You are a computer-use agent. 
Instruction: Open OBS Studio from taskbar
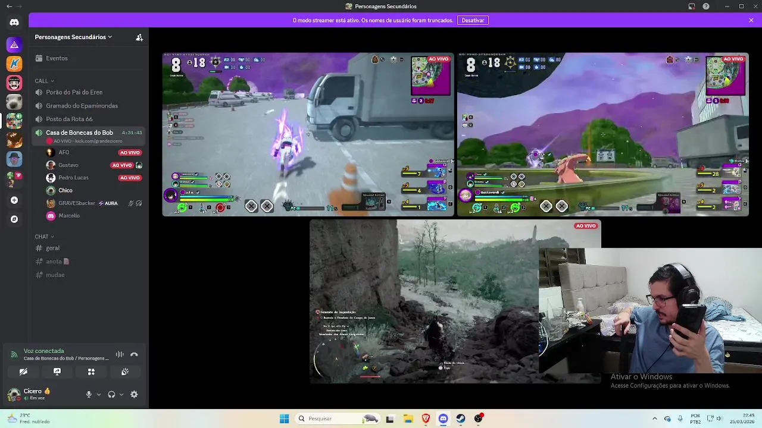click(x=479, y=418)
